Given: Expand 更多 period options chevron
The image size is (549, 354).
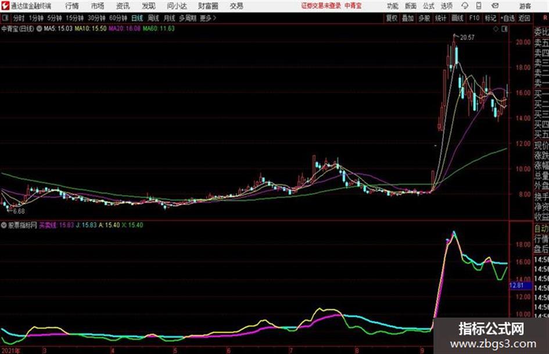Looking at the screenshot, I should tap(214, 18).
